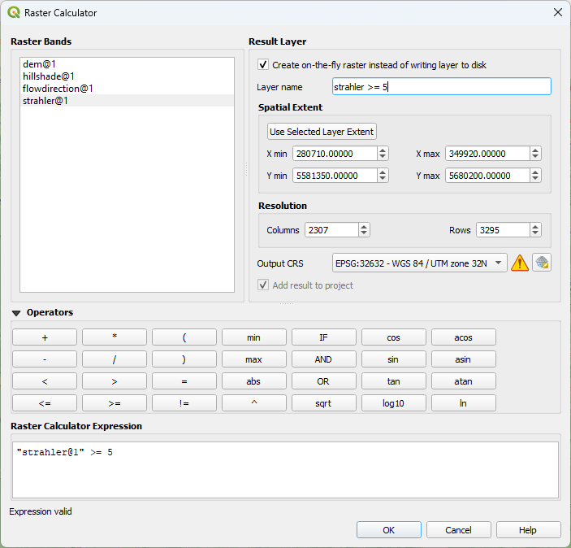571x548 pixels.
Task: Insert the multiply operator
Action: pos(115,337)
